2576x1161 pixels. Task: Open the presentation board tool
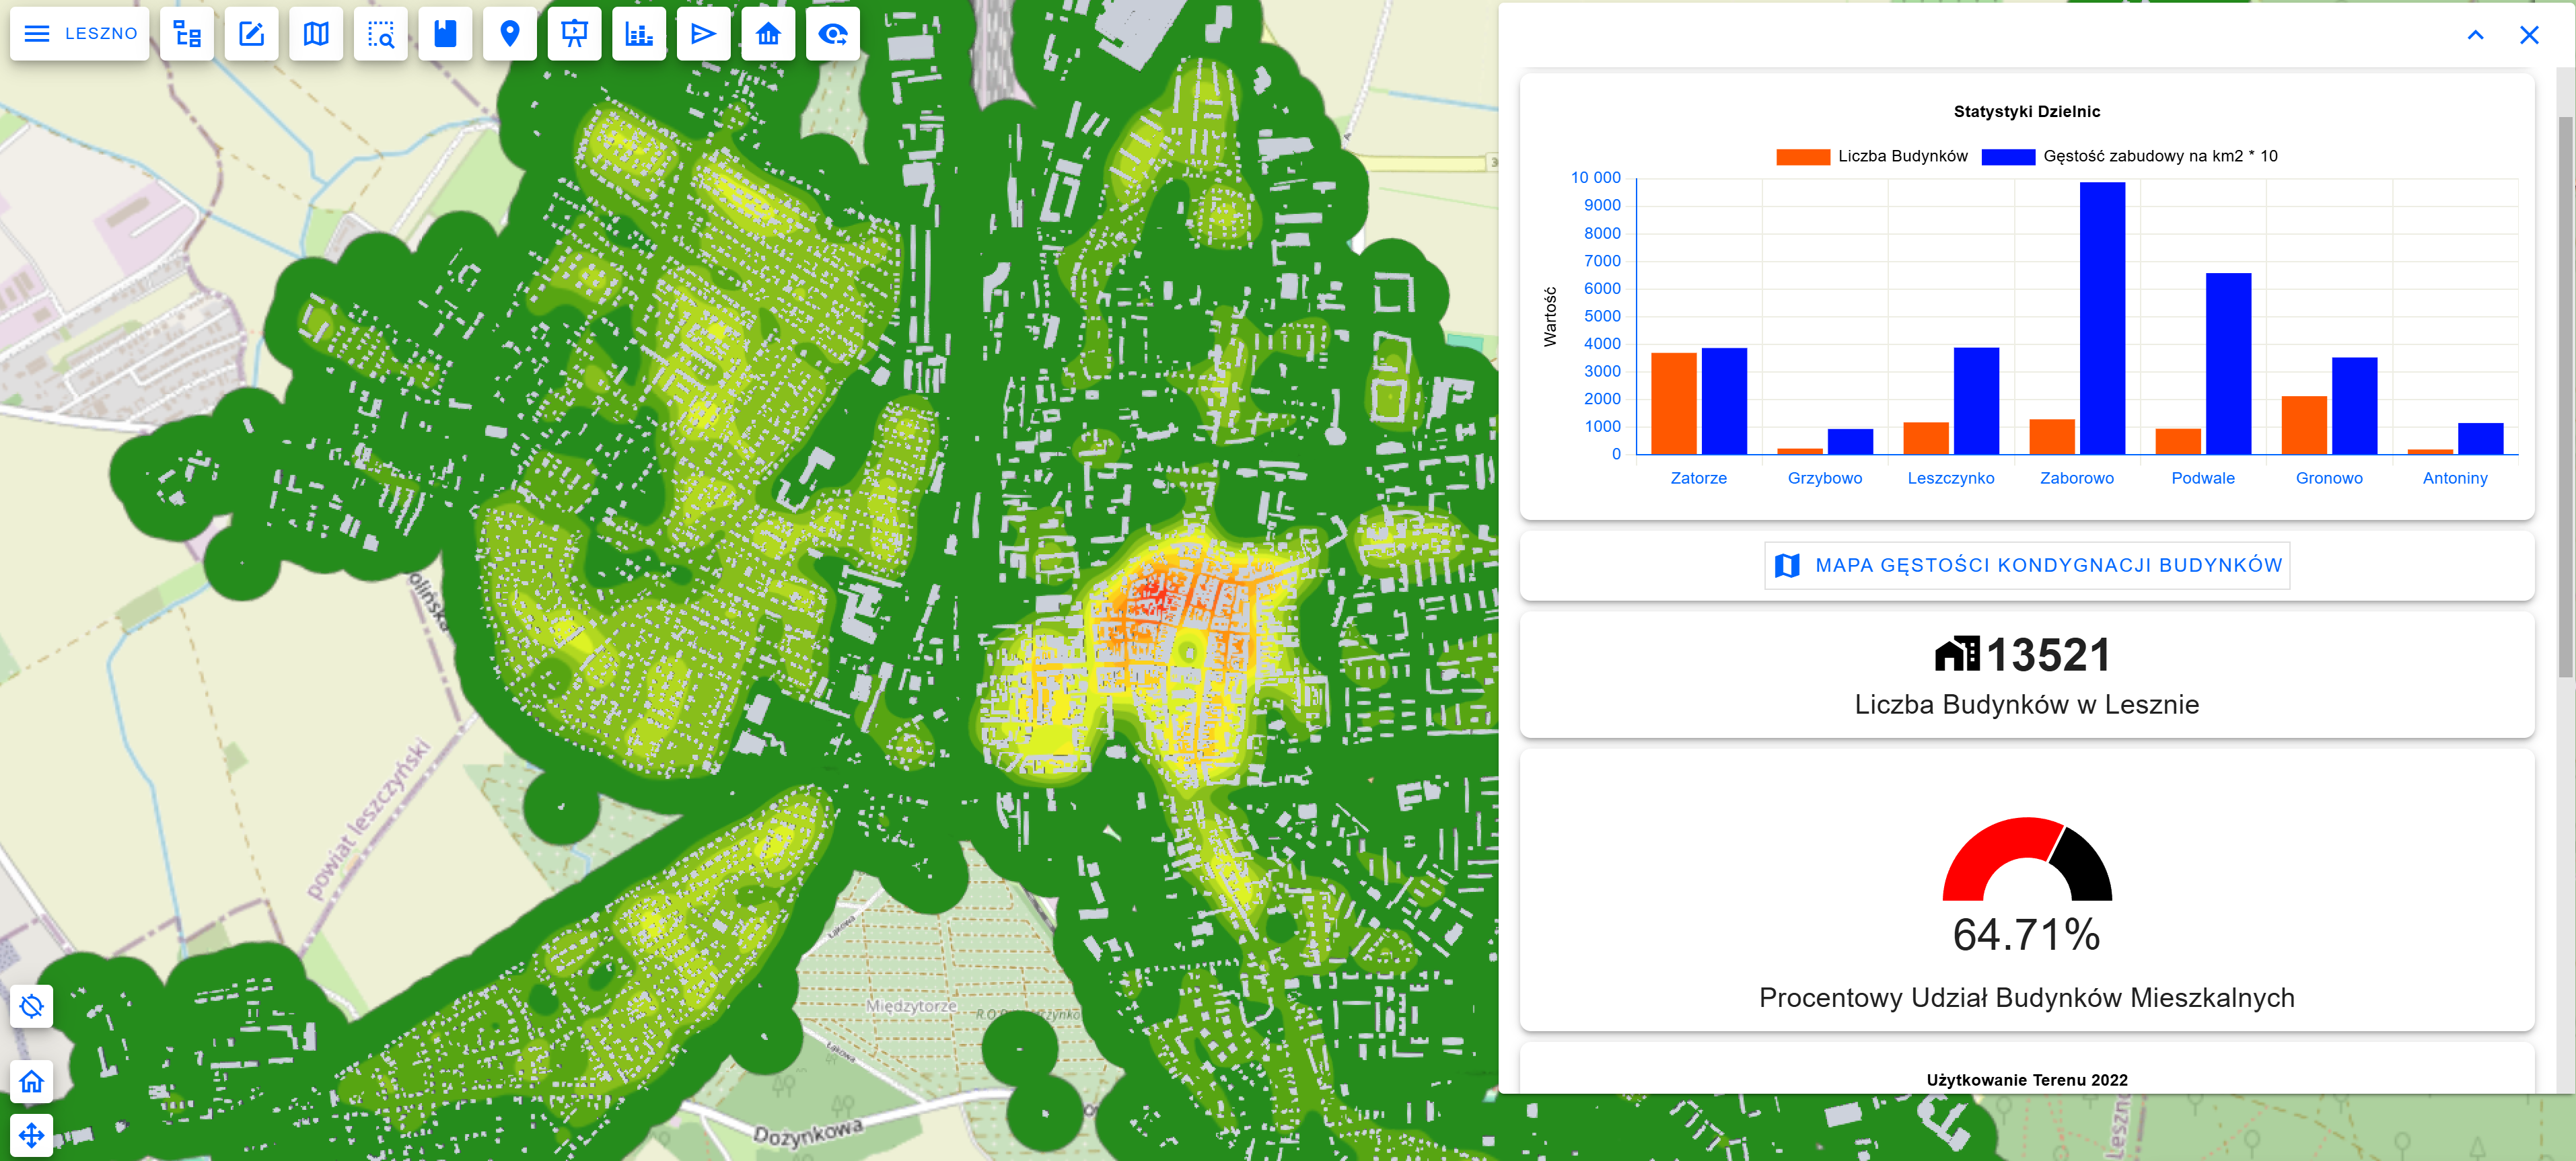coord(574,34)
